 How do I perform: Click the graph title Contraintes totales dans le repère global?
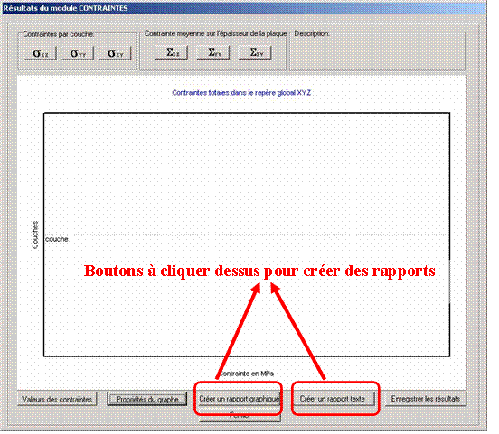coord(241,93)
